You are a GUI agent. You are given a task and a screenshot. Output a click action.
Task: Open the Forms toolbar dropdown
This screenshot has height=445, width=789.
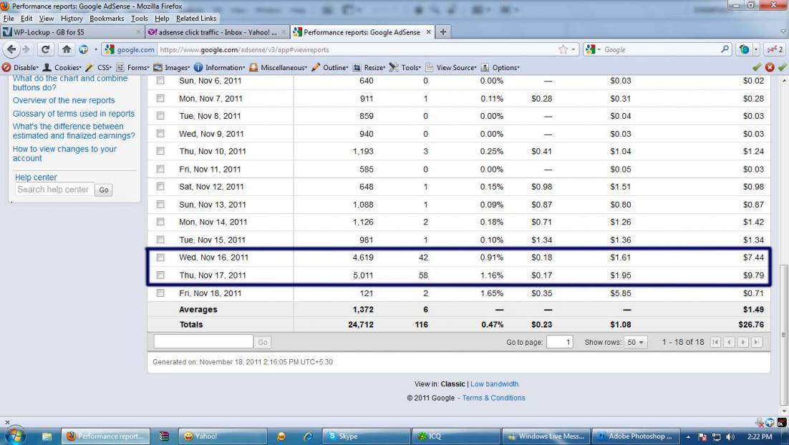[x=133, y=67]
